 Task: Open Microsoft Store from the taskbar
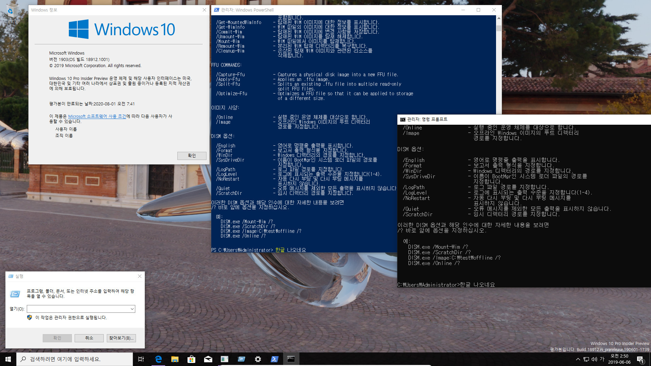click(x=192, y=359)
